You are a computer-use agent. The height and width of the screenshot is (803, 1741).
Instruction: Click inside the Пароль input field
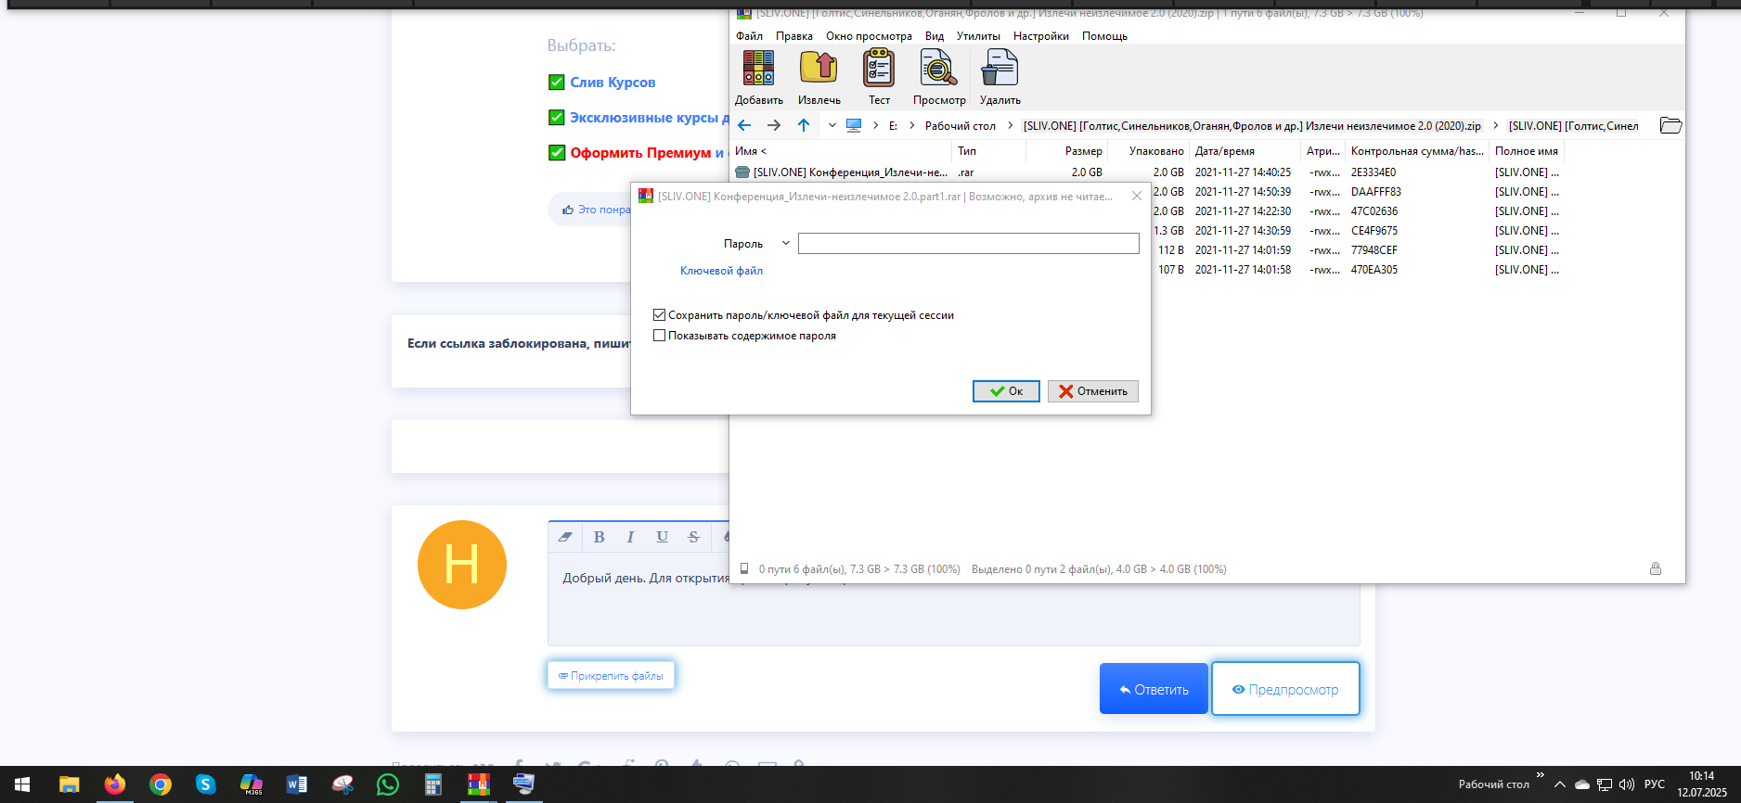[x=968, y=244]
